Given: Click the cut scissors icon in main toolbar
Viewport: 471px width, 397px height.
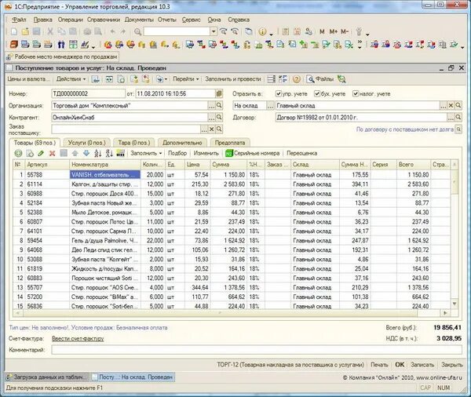Looking at the screenshot, I should coord(50,31).
